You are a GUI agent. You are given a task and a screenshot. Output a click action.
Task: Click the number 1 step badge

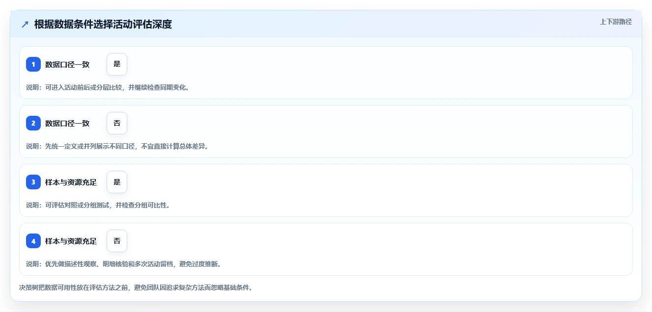pyautogui.click(x=33, y=64)
